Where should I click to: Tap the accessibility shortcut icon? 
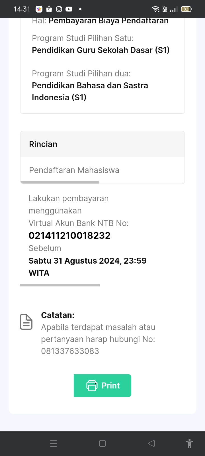[x=189, y=443]
